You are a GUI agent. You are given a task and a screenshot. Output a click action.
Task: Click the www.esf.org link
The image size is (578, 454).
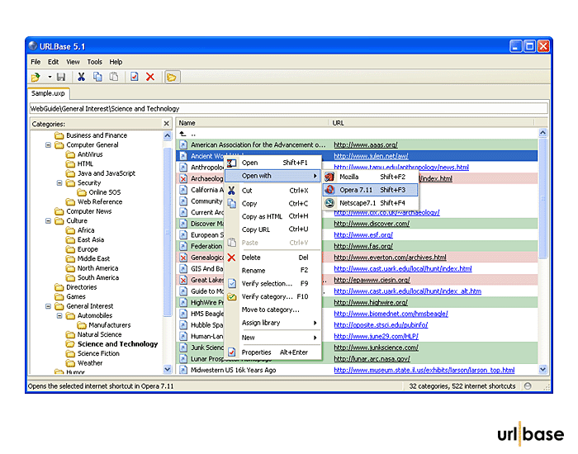coord(363,235)
